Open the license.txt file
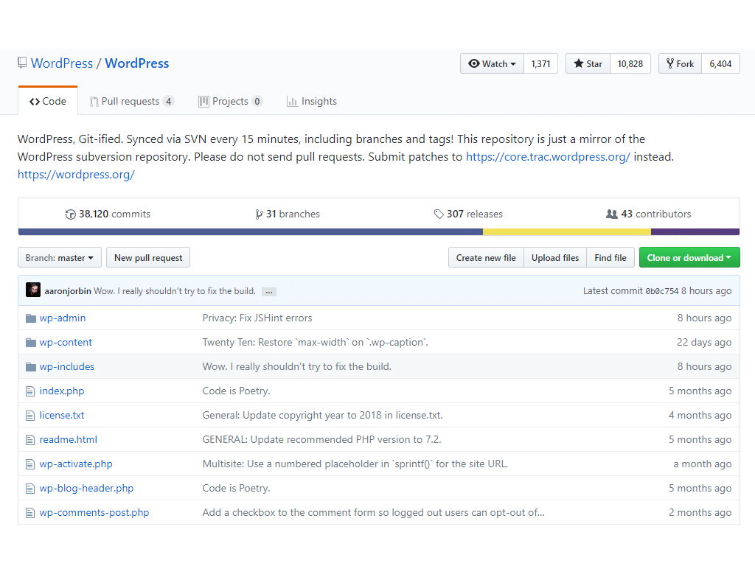This screenshot has height=566, width=755. (62, 416)
